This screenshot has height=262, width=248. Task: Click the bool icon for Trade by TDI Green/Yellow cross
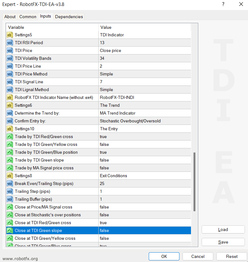click(10, 144)
